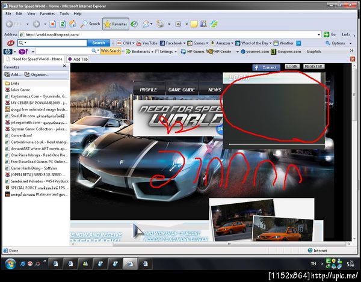
Task: Open the One Piece Manga favorite
Action: [x=37, y=155]
